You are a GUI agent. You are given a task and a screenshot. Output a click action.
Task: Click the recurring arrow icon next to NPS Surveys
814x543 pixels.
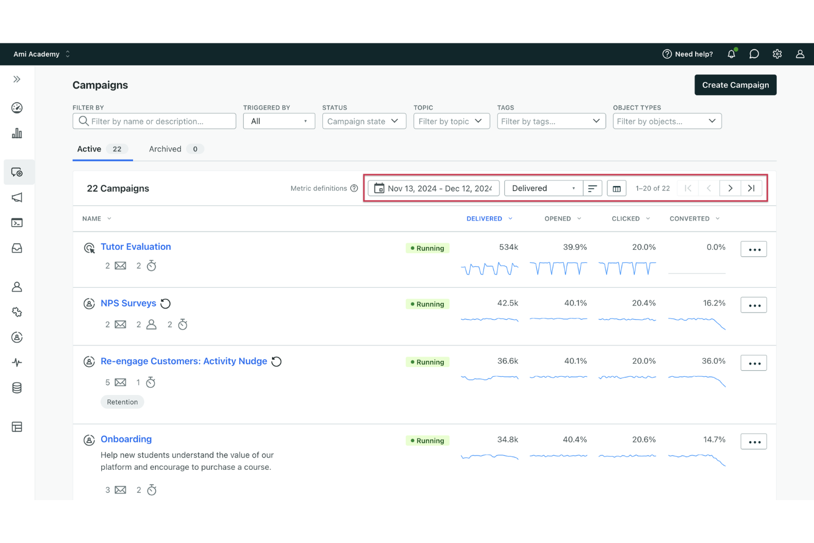[x=166, y=304]
